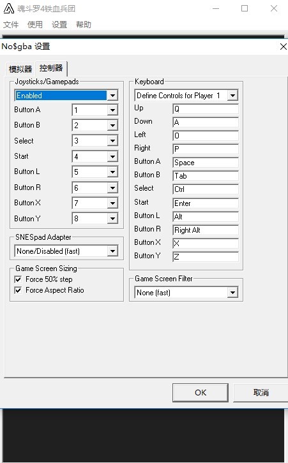Open the 文件 menu
The image size is (288, 463).
(x=11, y=25)
